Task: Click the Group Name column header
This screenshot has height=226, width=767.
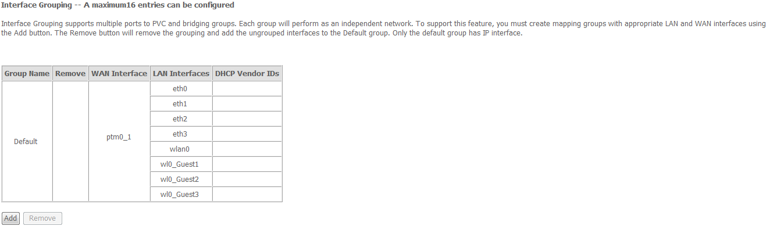Action: (x=27, y=74)
